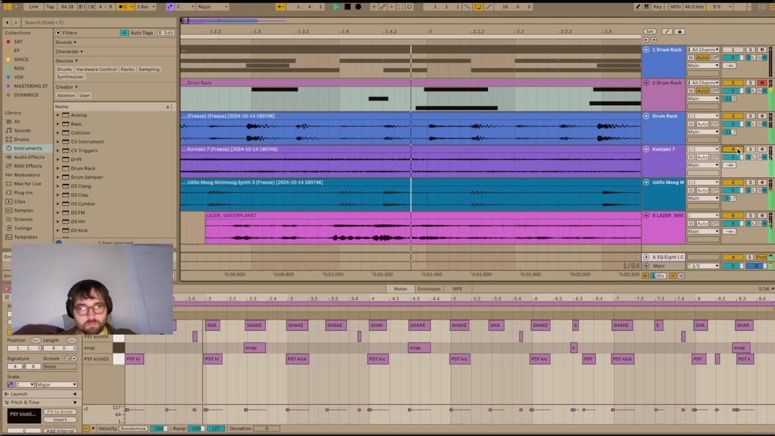775x436 pixels.
Task: Open the root note C dropdown
Action: [184, 7]
